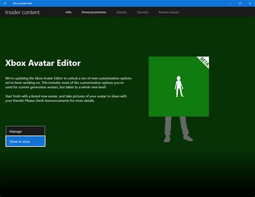Open the Quests tab
Screen dimensions: 255x197
tap(122, 12)
